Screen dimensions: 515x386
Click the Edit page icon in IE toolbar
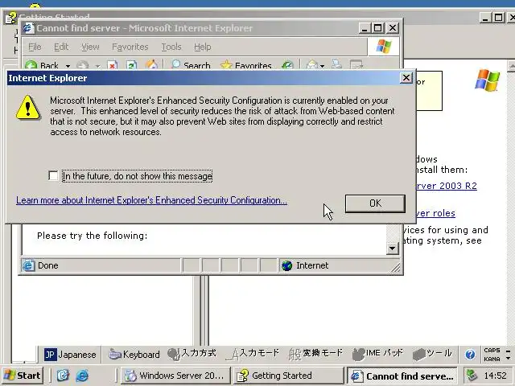pyautogui.click(x=356, y=64)
